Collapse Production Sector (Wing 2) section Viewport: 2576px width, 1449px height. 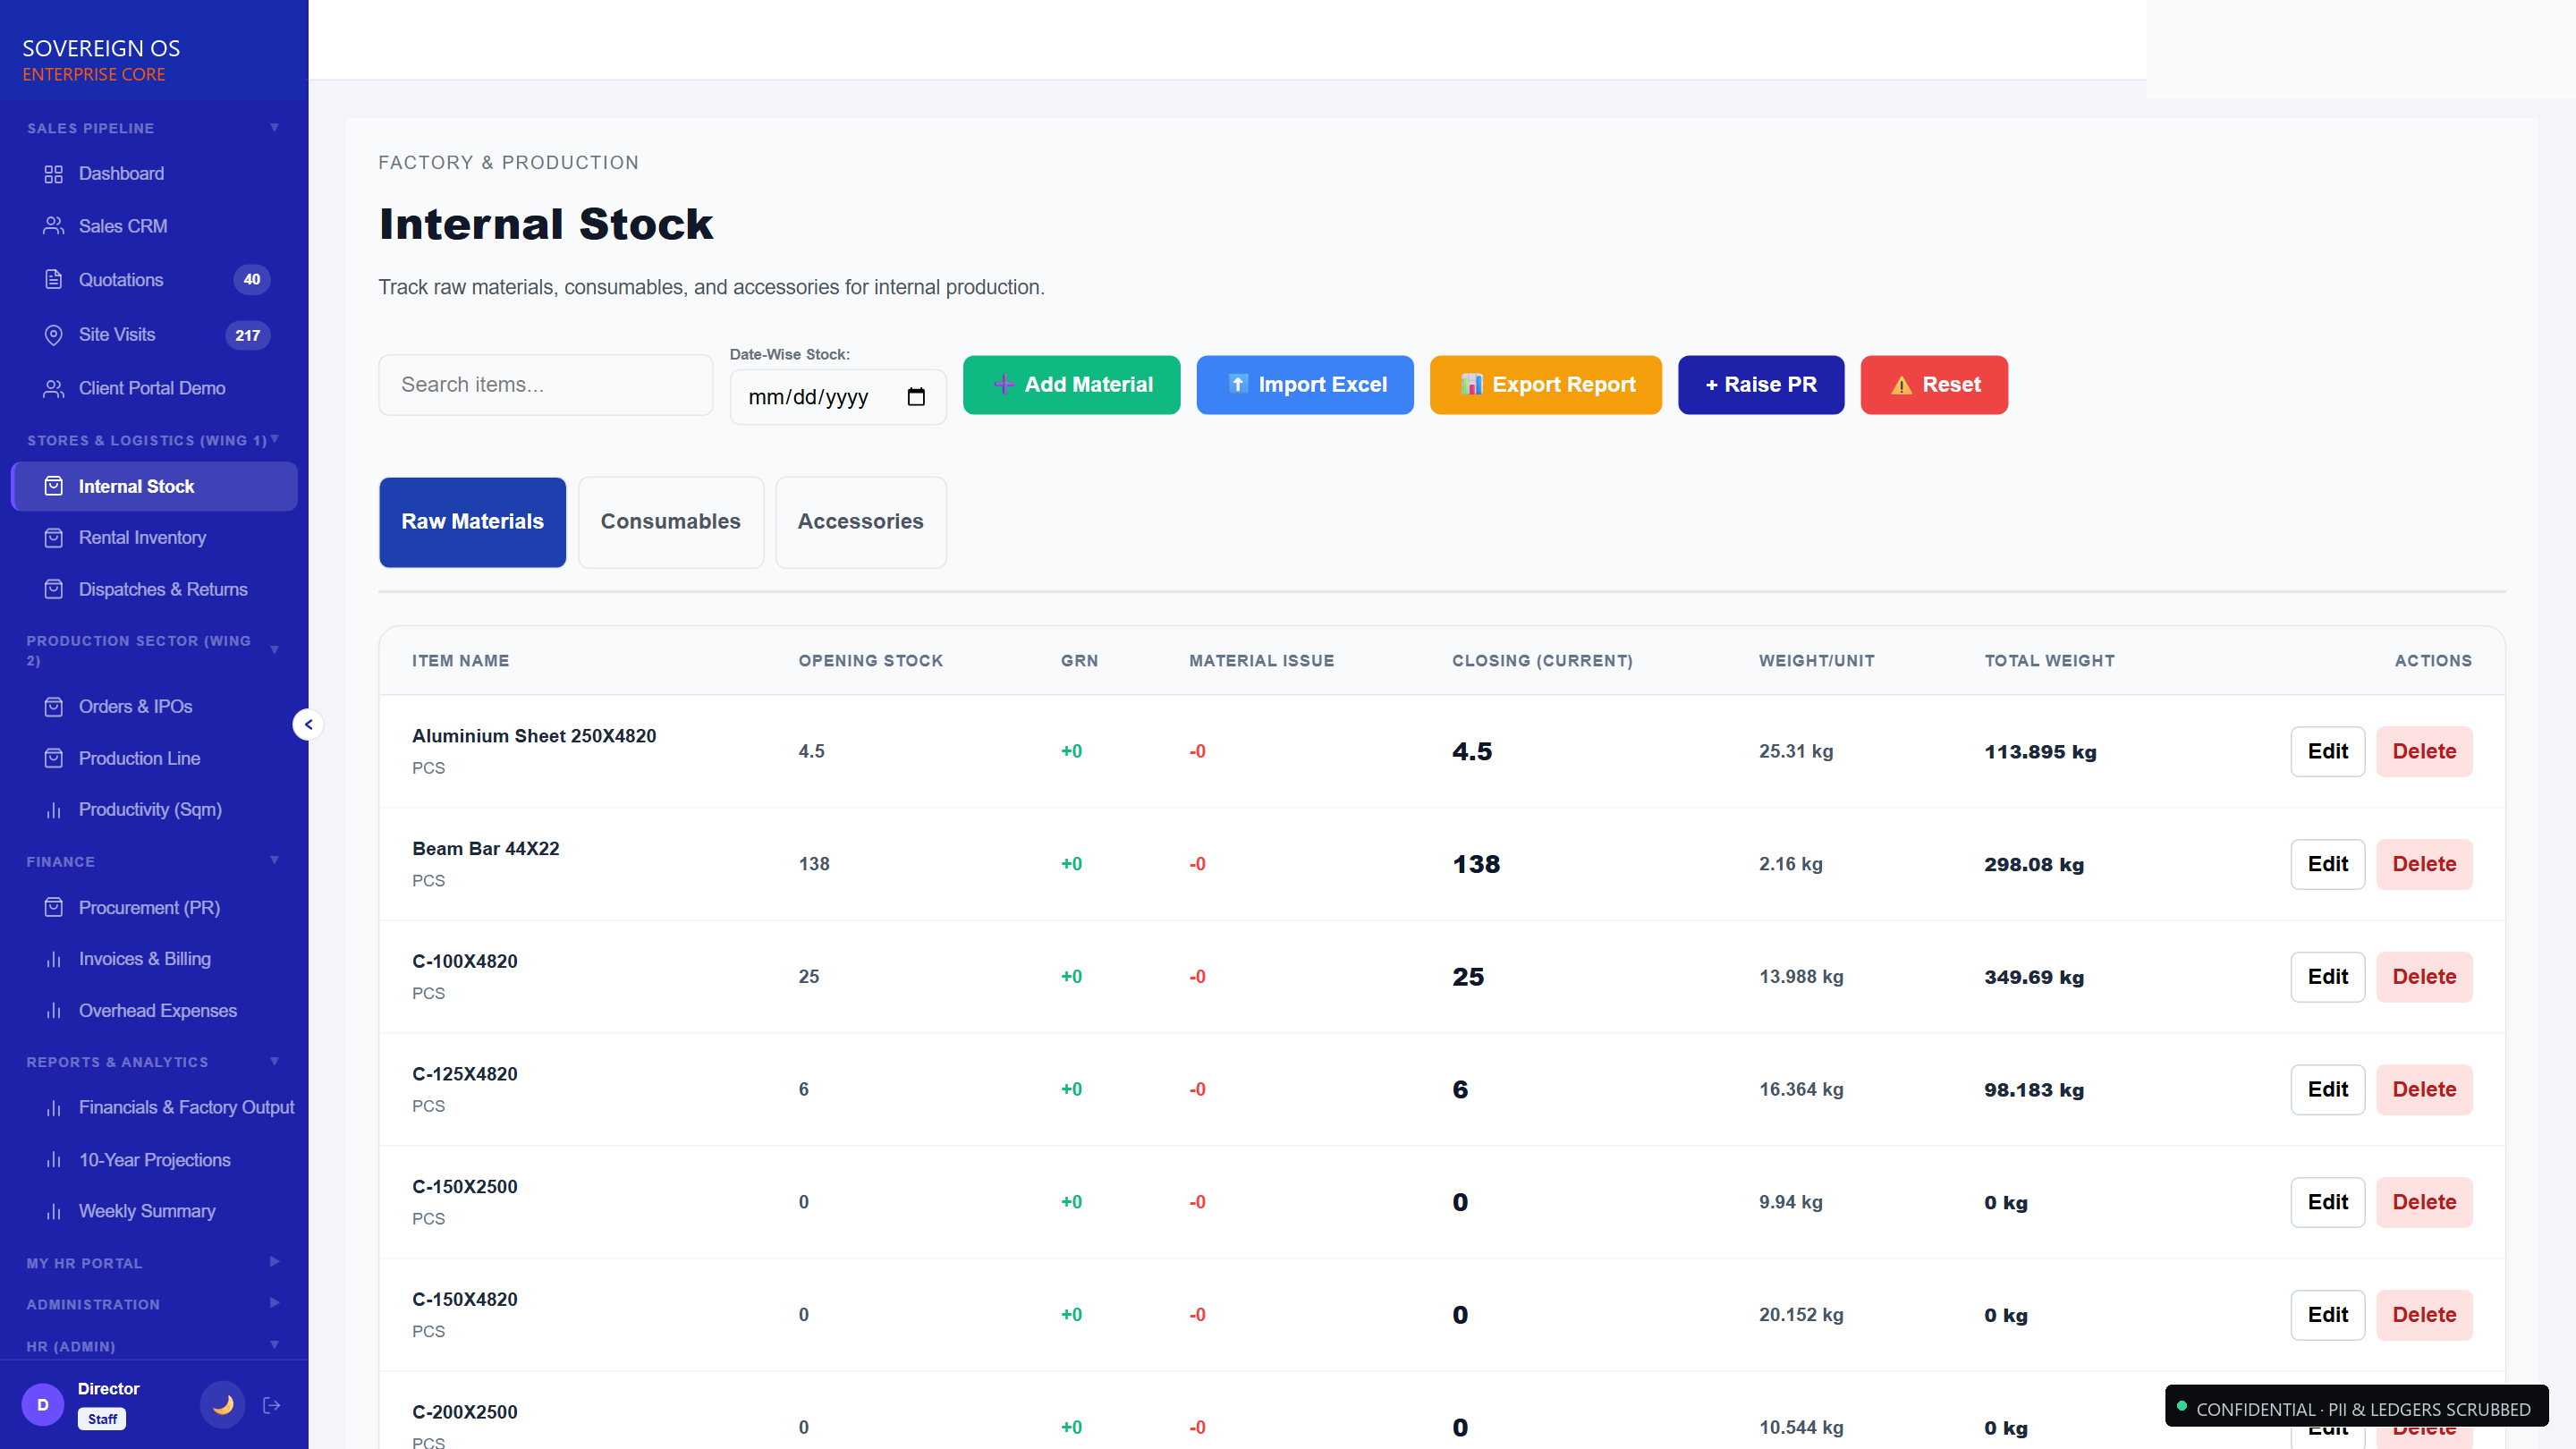click(x=275, y=649)
